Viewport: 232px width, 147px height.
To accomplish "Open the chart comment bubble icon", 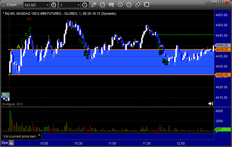I will 146,5.
